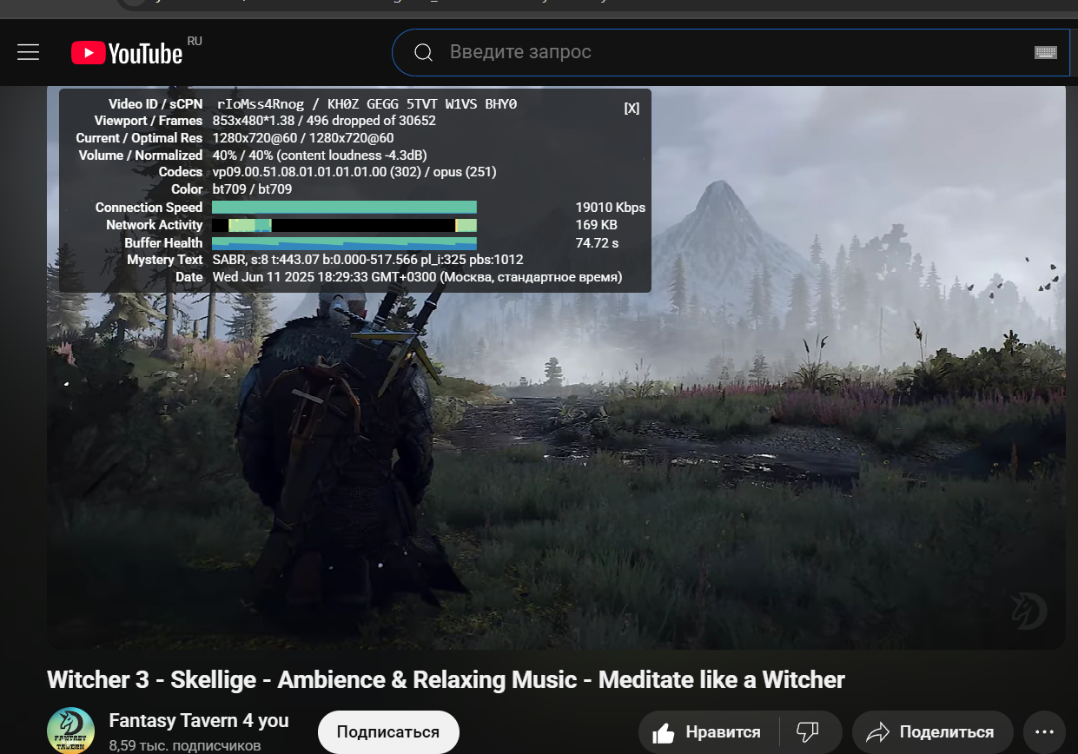Like the video with Нравится
The image size is (1078, 754).
click(708, 732)
